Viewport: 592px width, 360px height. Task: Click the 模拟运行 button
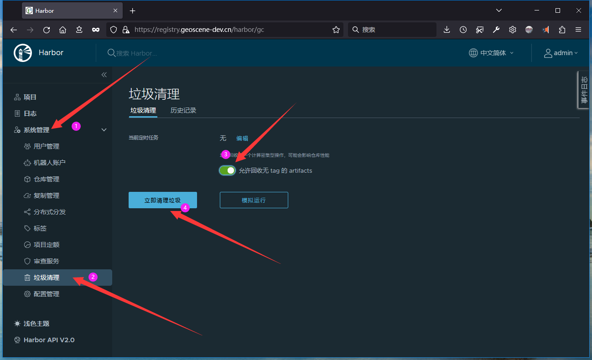pos(254,200)
